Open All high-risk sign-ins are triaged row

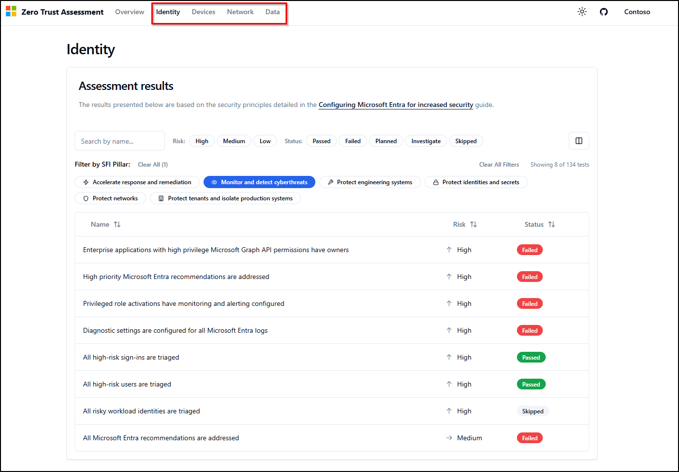point(332,357)
